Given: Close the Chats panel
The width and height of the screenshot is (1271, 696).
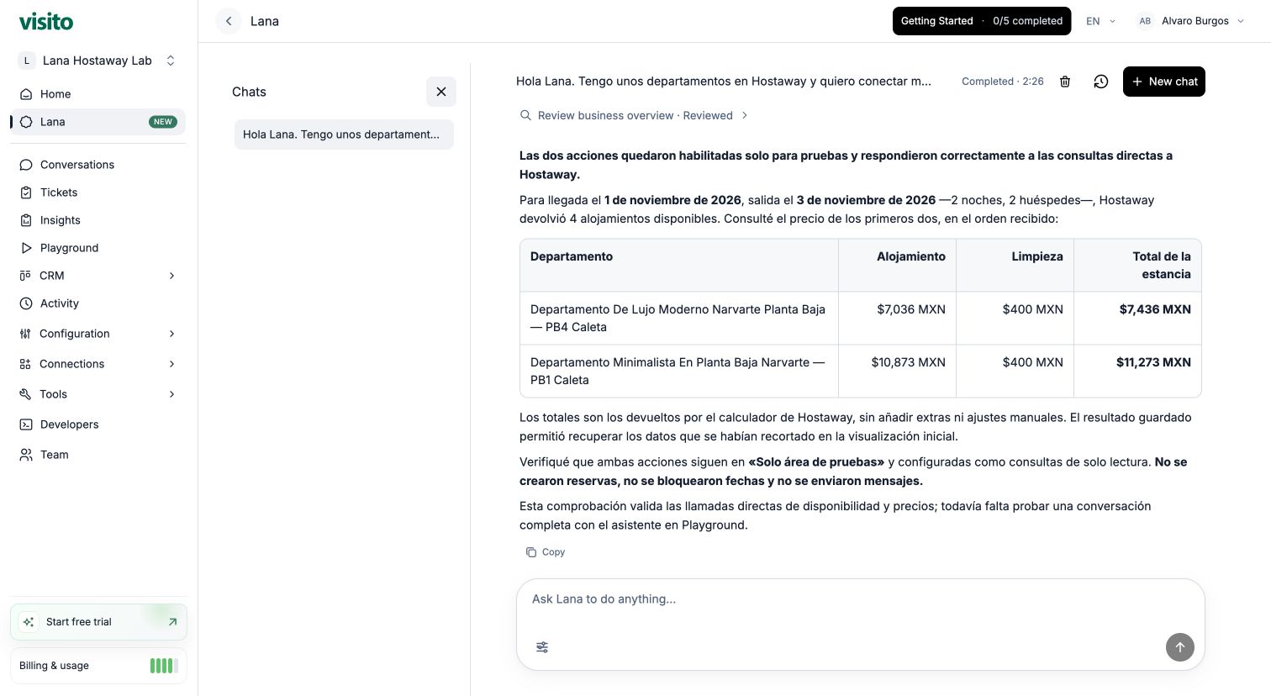Looking at the screenshot, I should pos(441,92).
